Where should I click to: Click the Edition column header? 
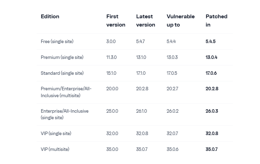(50, 17)
